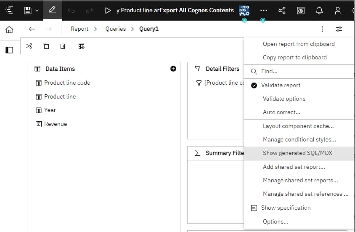Click the Run report play icon
The width and height of the screenshot is (355, 232).
click(108, 11)
